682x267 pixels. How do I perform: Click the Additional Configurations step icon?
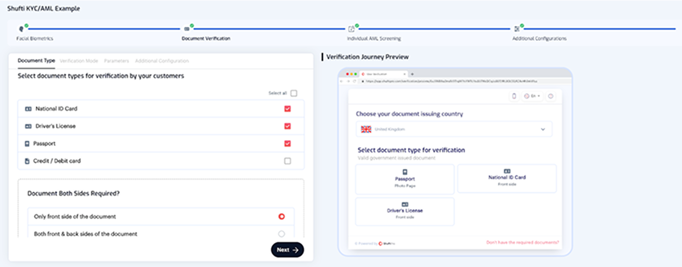517,29
